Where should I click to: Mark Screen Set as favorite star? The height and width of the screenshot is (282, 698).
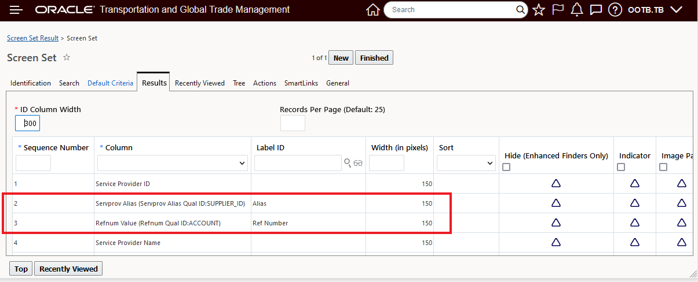click(x=67, y=57)
